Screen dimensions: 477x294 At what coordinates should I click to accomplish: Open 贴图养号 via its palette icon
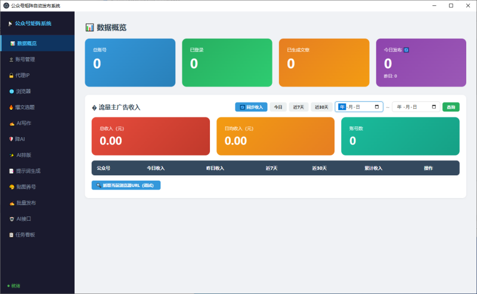point(12,187)
